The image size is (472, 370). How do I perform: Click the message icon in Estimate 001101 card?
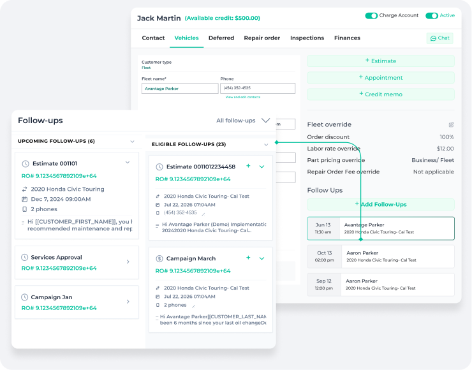[x=23, y=223]
